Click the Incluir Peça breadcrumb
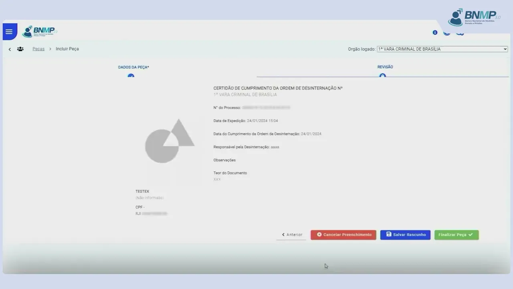 pyautogui.click(x=67, y=49)
